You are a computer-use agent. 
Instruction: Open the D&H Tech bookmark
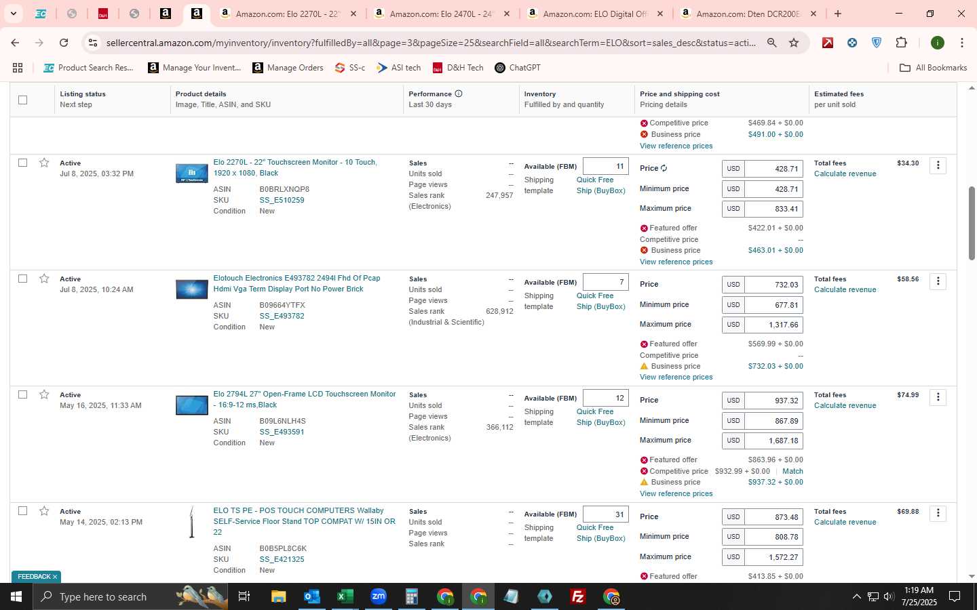pos(458,68)
